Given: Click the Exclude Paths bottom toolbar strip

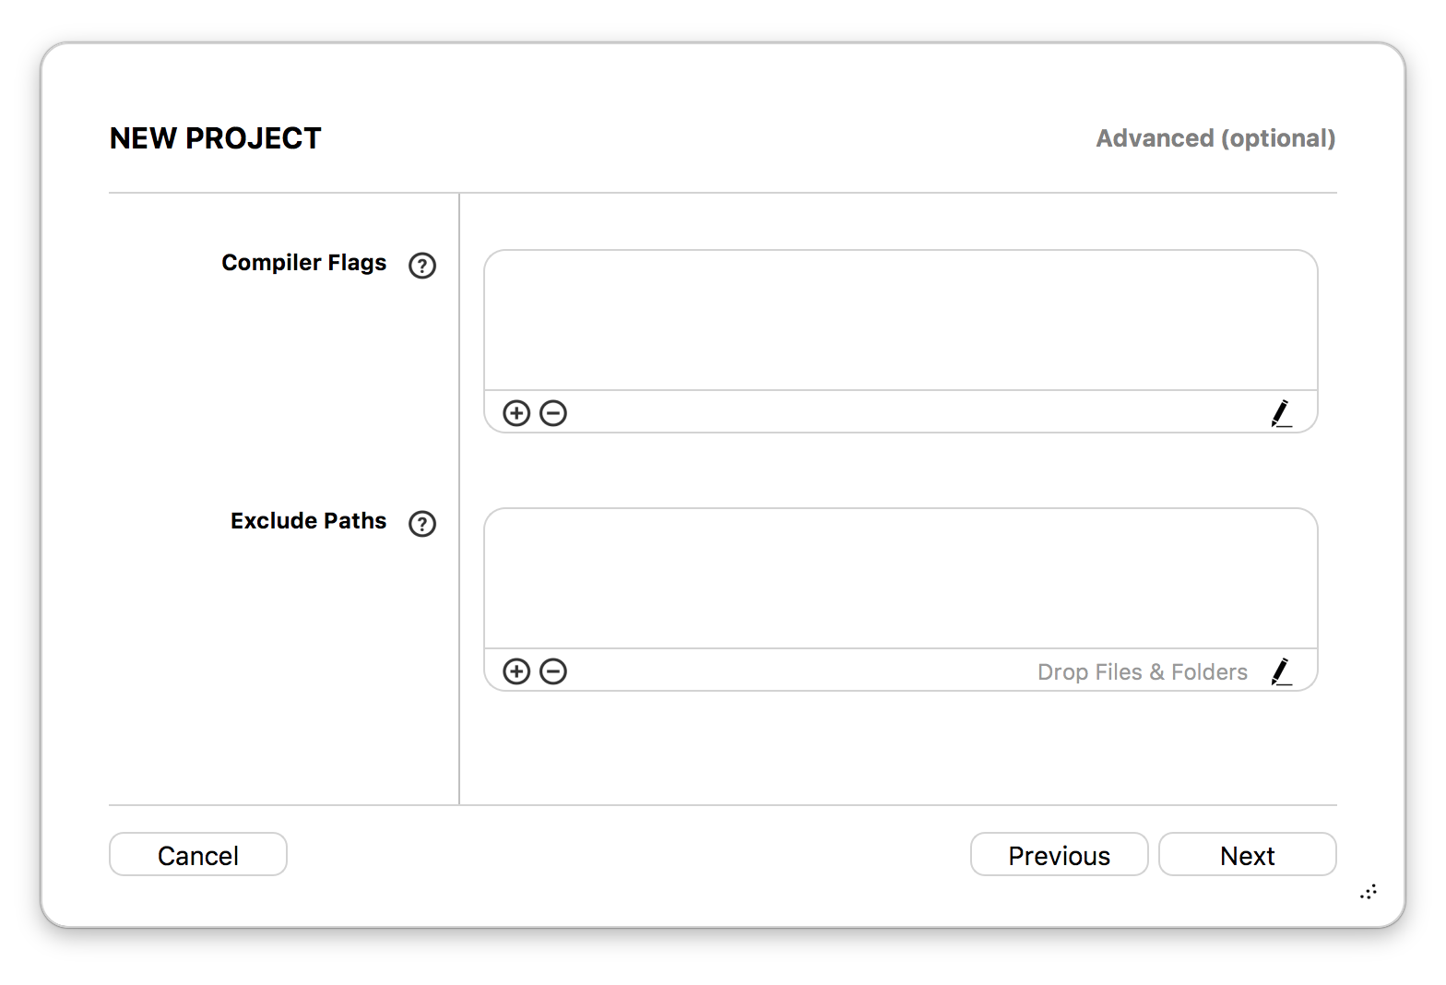Looking at the screenshot, I should [x=901, y=671].
